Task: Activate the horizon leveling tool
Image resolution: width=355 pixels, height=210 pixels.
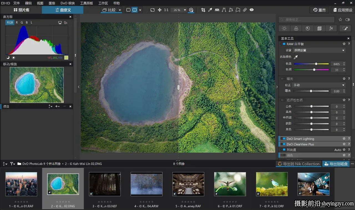Action: coord(217,10)
